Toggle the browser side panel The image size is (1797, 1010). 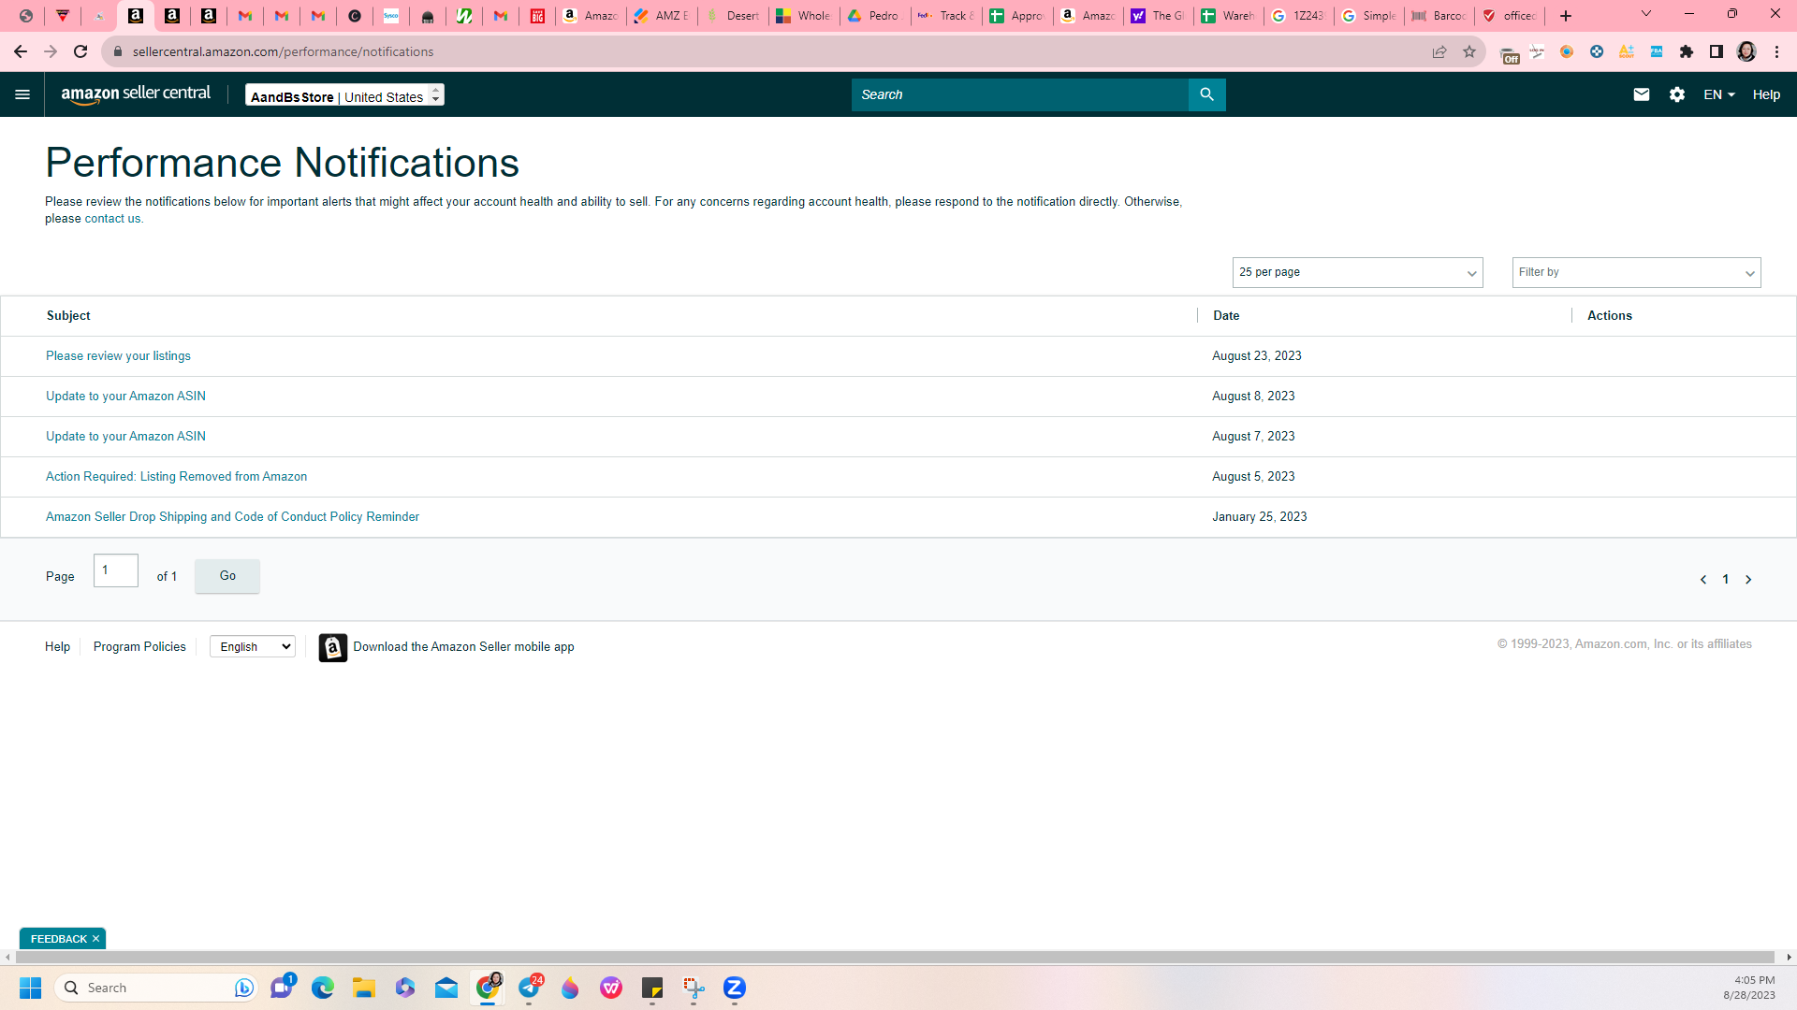[x=1717, y=51]
